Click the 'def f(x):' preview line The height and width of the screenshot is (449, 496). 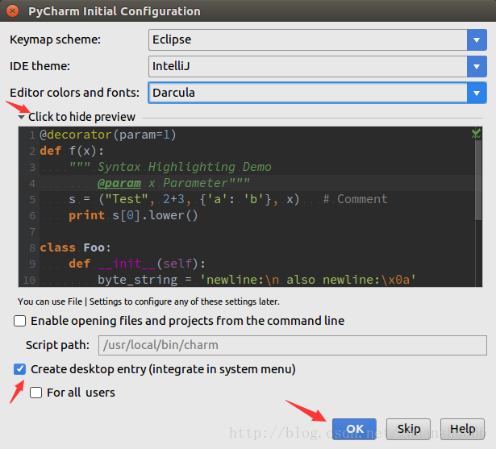[x=72, y=151]
